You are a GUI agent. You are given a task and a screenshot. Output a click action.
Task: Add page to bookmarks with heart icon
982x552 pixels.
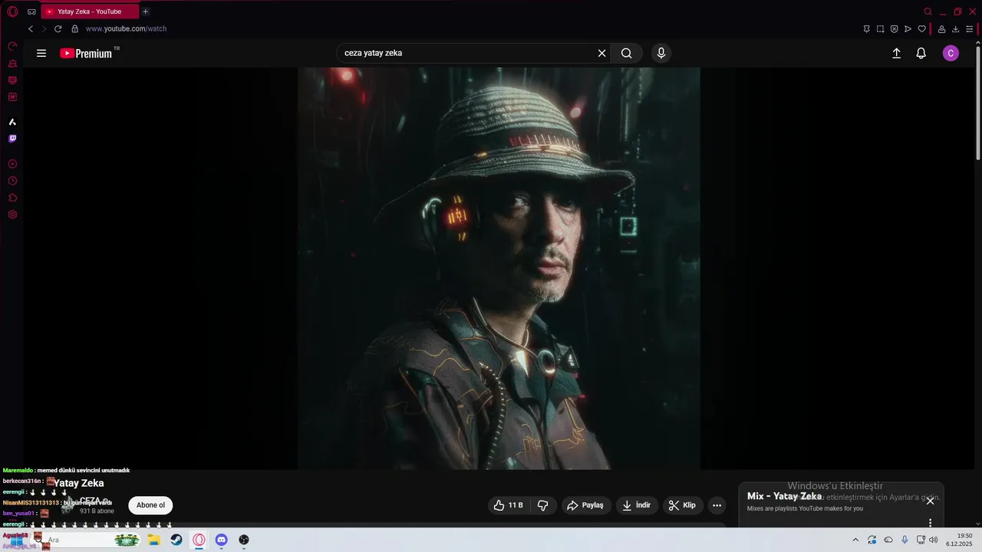(x=922, y=29)
